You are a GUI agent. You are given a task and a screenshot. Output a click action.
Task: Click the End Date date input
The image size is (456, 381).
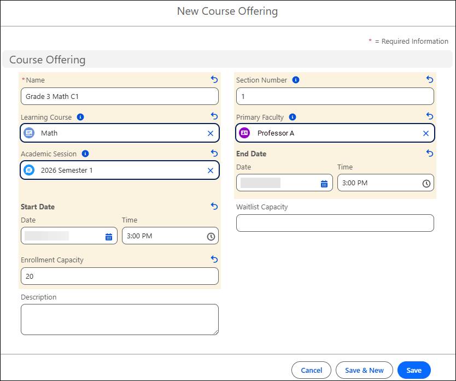284,183
